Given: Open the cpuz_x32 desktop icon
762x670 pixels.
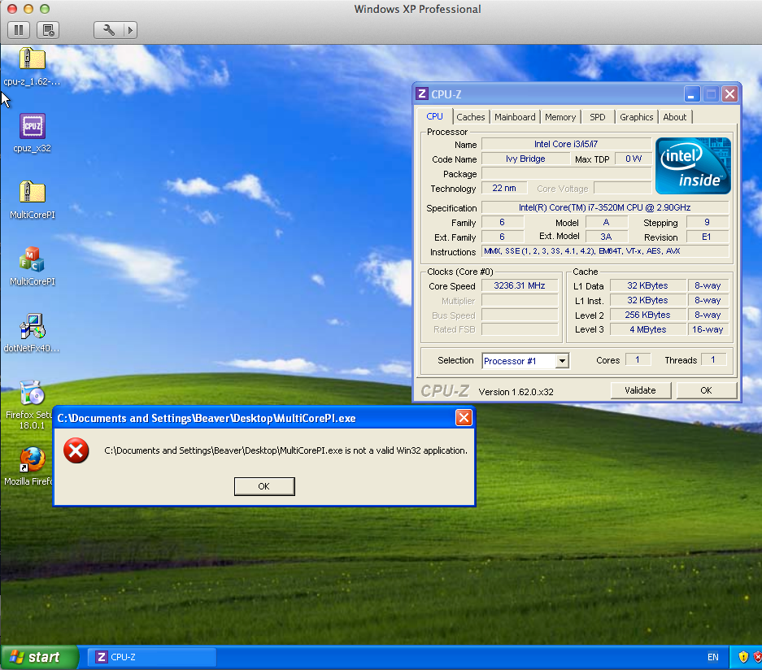Looking at the screenshot, I should pyautogui.click(x=33, y=127).
